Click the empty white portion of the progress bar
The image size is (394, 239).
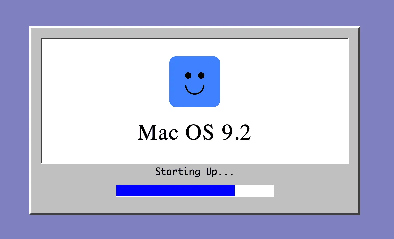[x=254, y=191]
